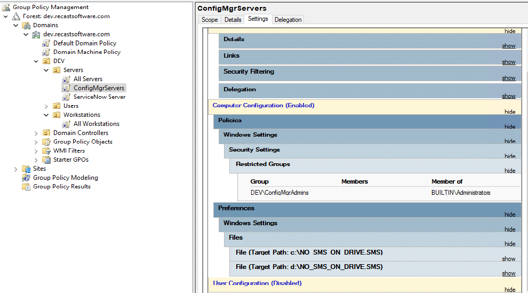Image resolution: width=528 pixels, height=293 pixels.
Task: Expand the Domain Controllers node
Action: (36, 133)
